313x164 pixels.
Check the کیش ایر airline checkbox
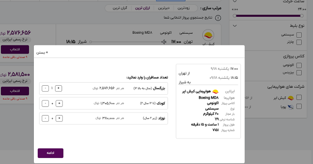point(299,97)
